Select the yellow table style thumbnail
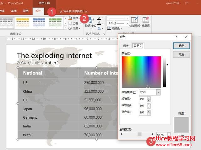 click(23, 23)
